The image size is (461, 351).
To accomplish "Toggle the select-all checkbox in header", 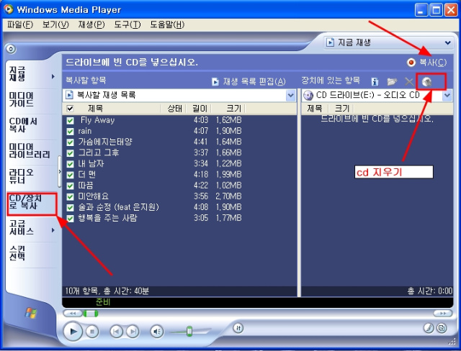I will pos(70,109).
